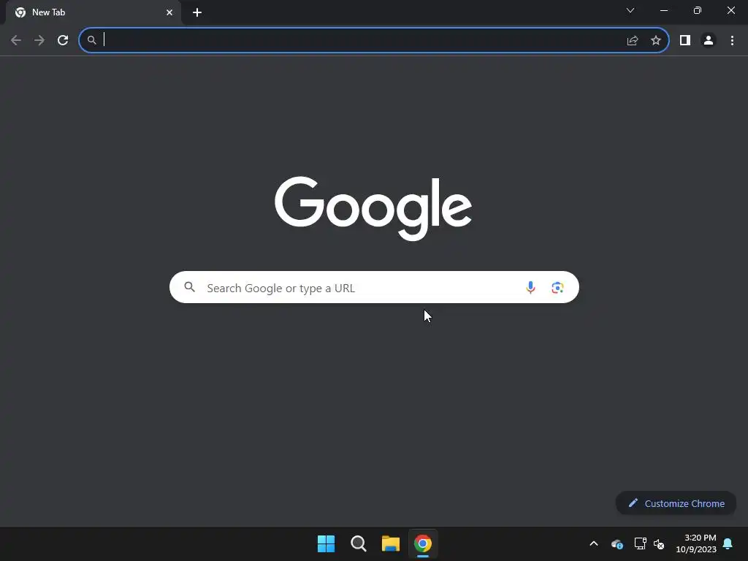Click the OneDrive cloud tray icon
Viewport: 748px width, 561px height.
(617, 543)
